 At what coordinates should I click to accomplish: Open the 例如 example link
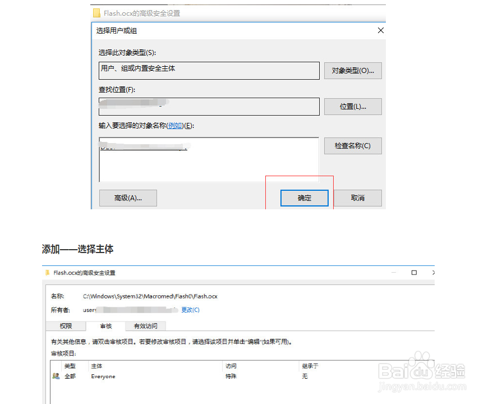176,125
